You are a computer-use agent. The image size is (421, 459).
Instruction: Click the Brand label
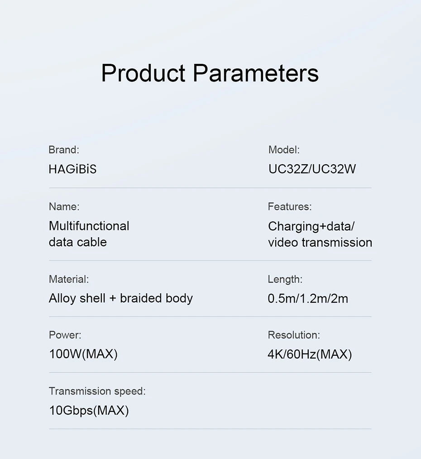tap(64, 150)
